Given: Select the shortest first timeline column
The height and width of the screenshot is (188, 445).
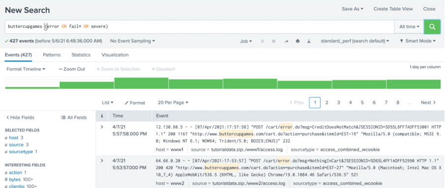Looking at the screenshot, I should click(x=32, y=88).
